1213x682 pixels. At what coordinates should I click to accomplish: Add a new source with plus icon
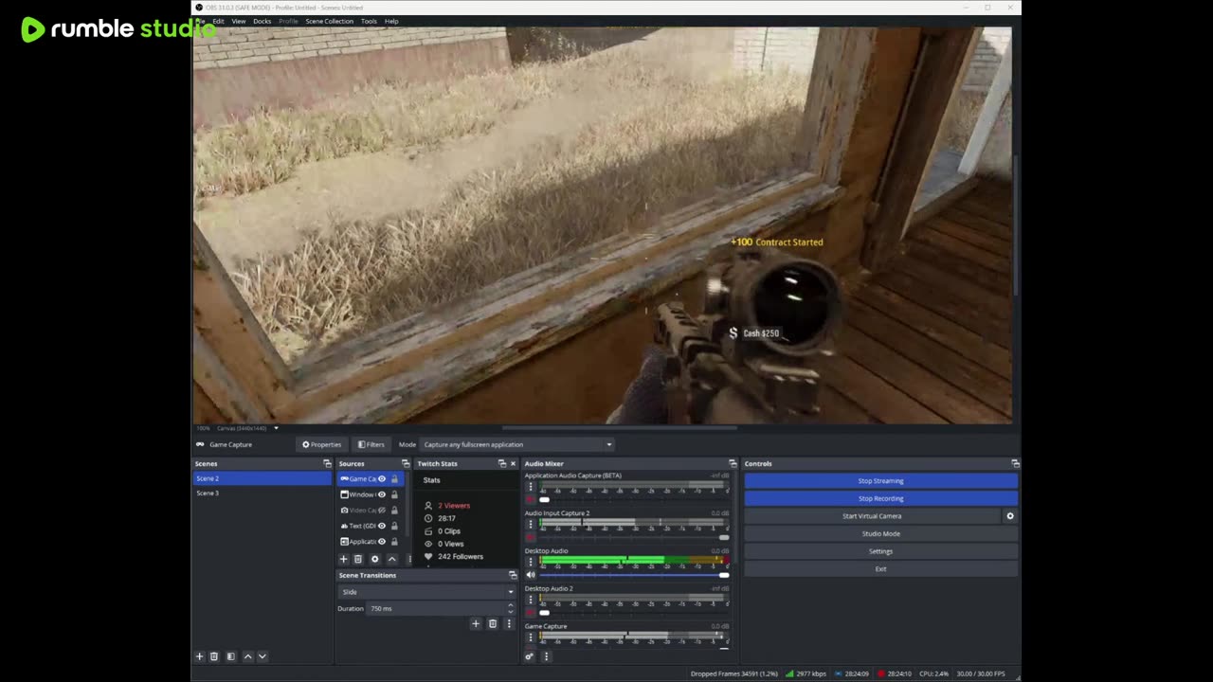[343, 559]
